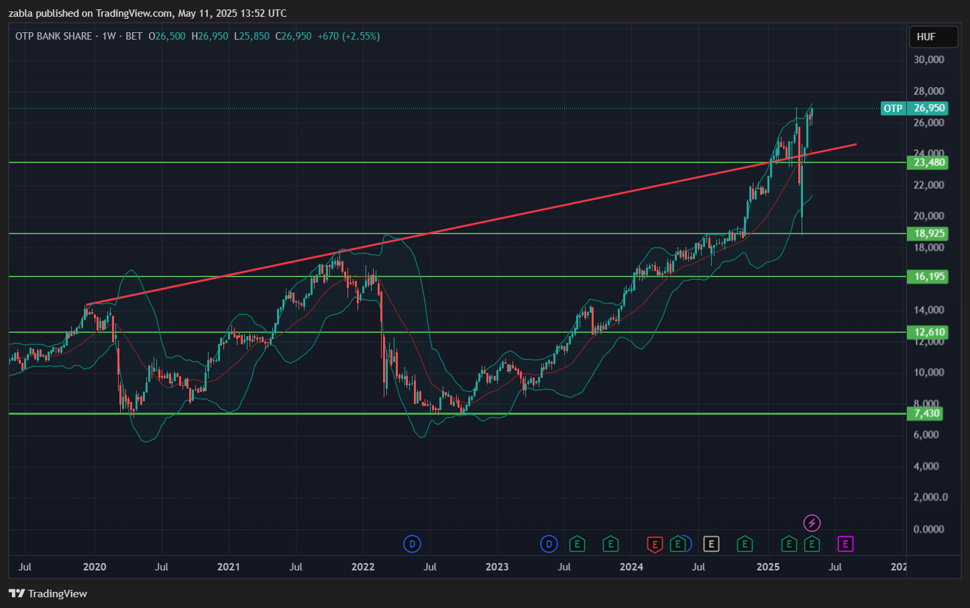The image size is (970, 608).
Task: Click the 20,000 price axis label
Action: [x=929, y=216]
